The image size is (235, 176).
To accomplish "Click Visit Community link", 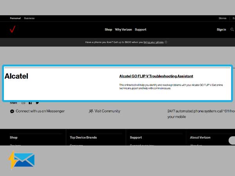I will pos(107,111).
